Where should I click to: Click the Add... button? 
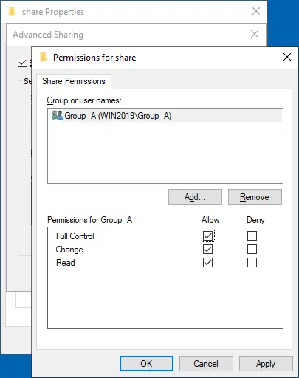coord(195,197)
